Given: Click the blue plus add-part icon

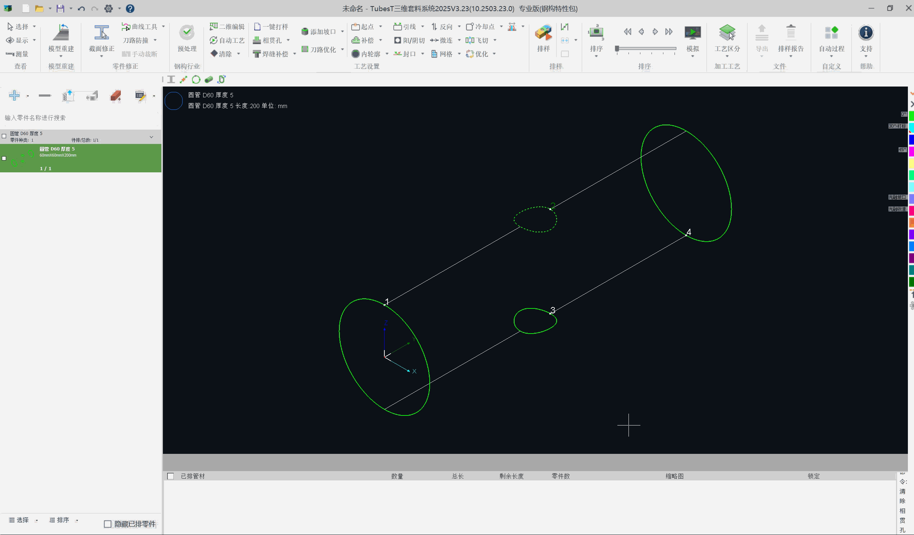Looking at the screenshot, I should [x=14, y=96].
